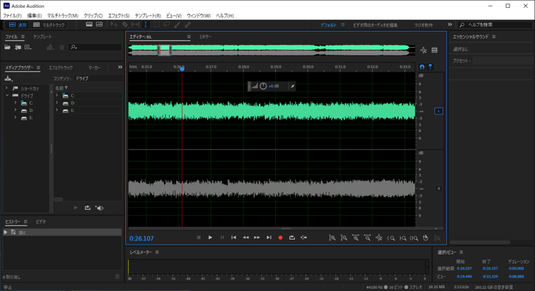
Task: Toggle auto-play in media browser
Action: (x=99, y=208)
